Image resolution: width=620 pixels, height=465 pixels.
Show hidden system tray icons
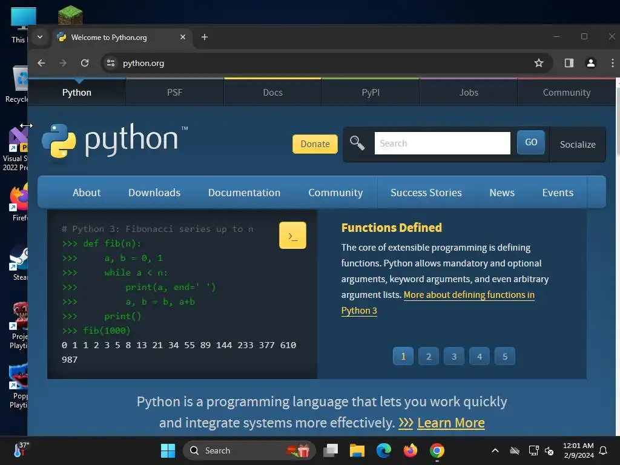495,450
